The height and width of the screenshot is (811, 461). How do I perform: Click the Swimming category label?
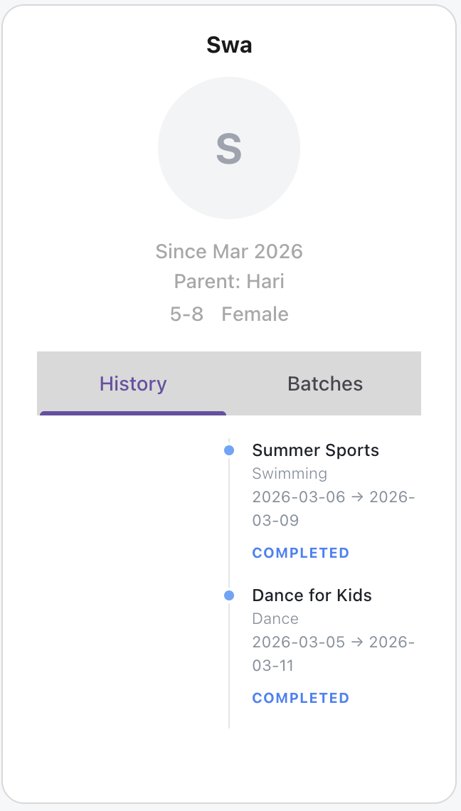tap(290, 474)
